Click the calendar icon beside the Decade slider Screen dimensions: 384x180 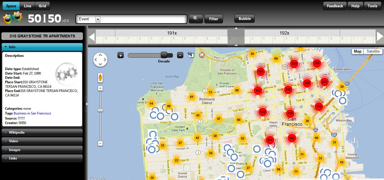pos(191,55)
